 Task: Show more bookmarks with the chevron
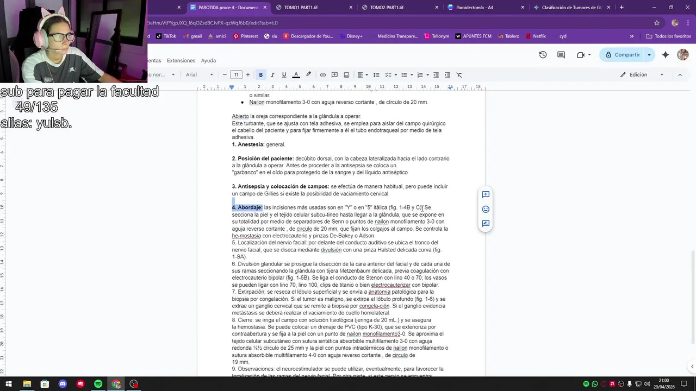632,36
